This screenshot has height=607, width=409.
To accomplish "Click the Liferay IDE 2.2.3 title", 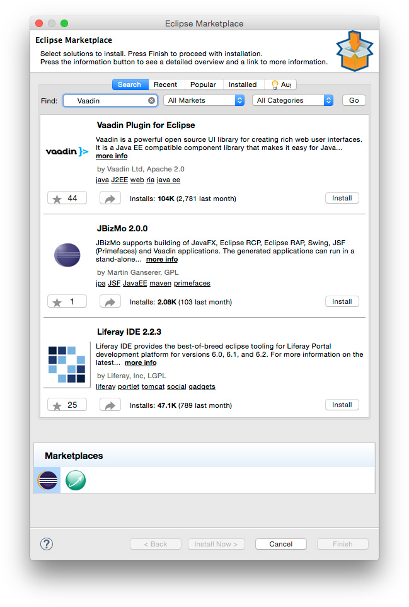I will pos(129,332).
